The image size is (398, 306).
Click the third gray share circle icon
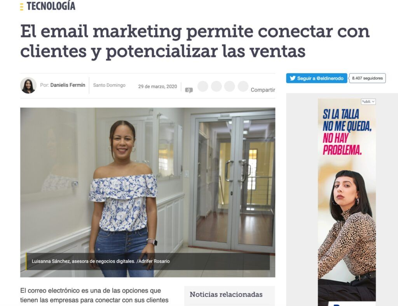point(229,86)
